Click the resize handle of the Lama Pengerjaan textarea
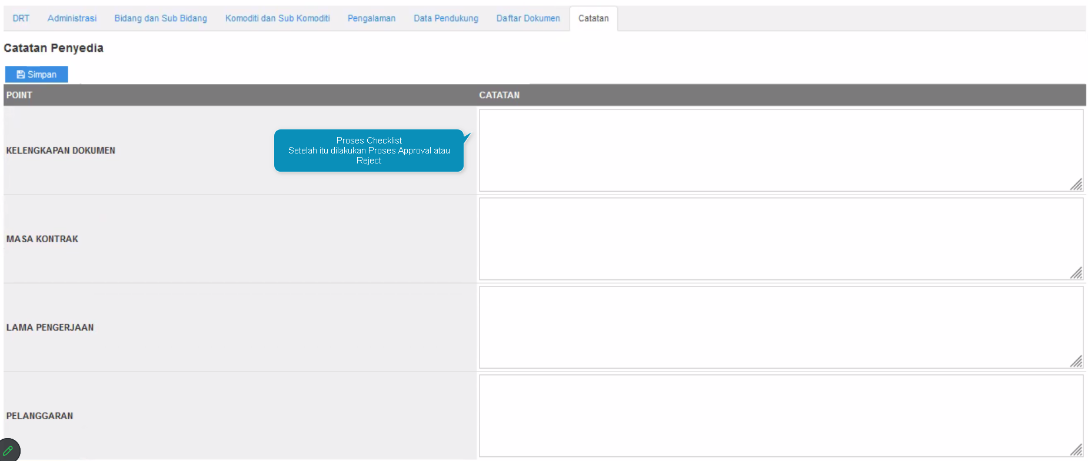This screenshot has width=1088, height=461. [x=1076, y=361]
